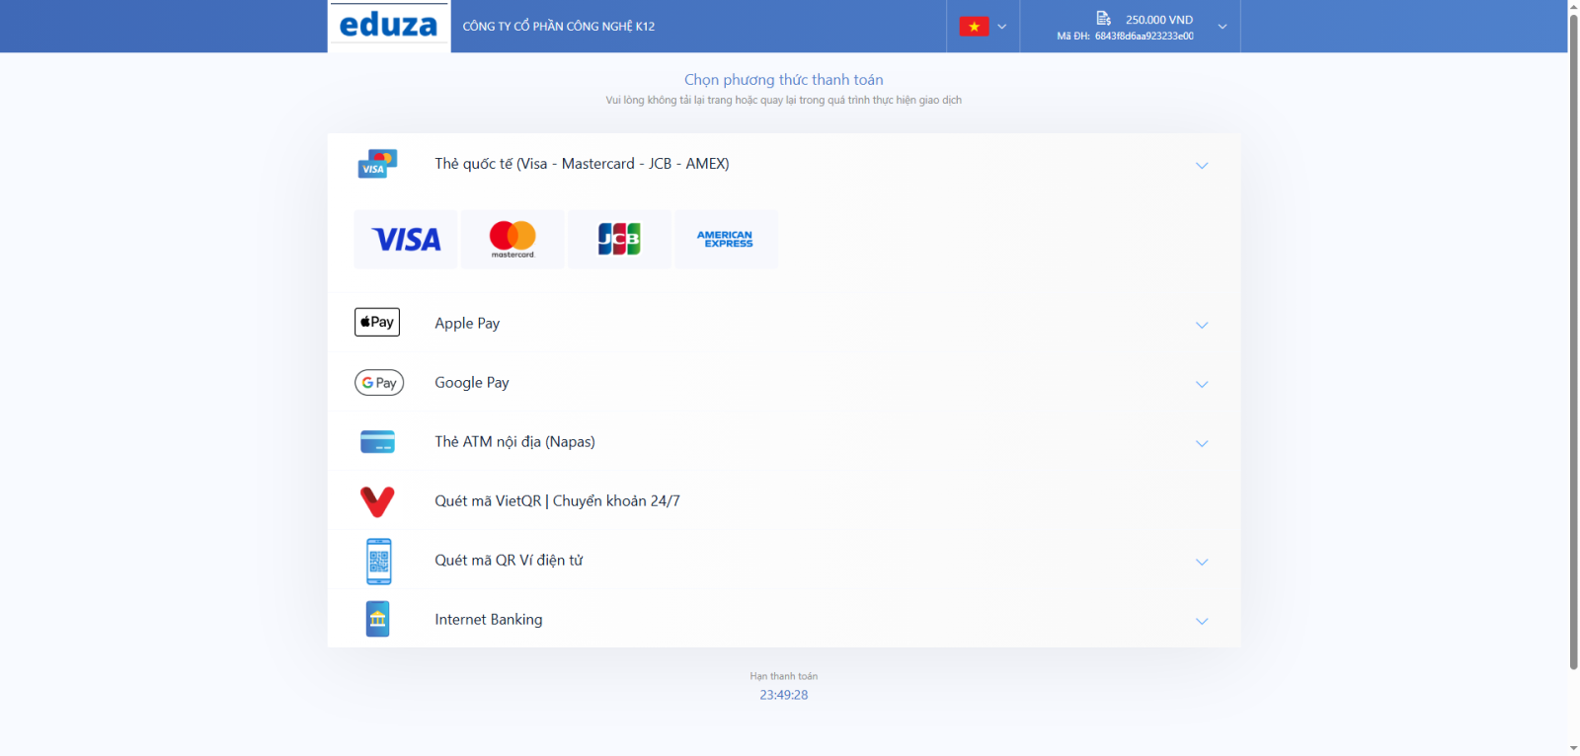The width and height of the screenshot is (1580, 756).
Task: Click the Vui lòng không tải lại trang notice
Action: pos(784,100)
